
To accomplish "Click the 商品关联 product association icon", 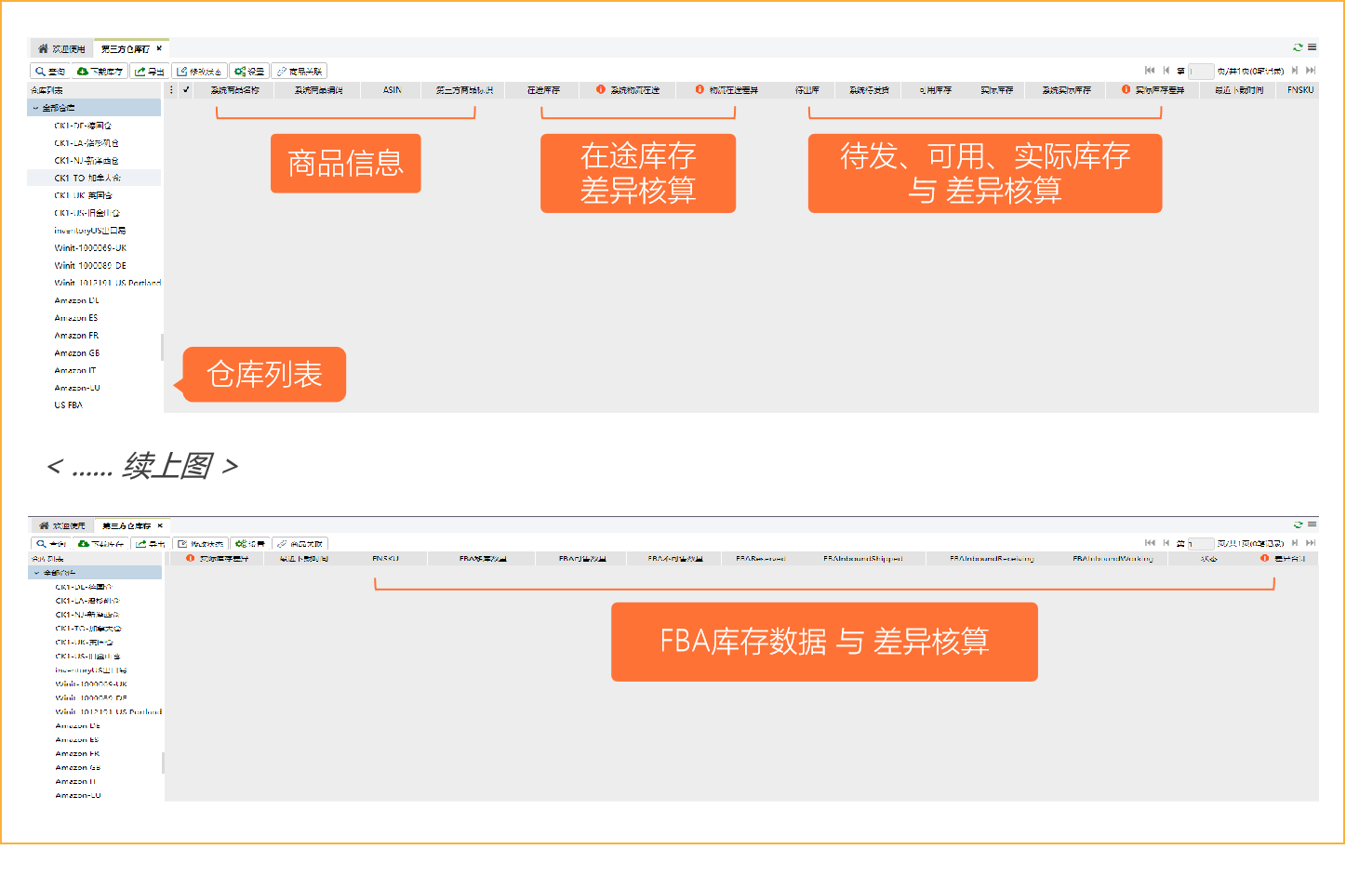I will tap(281, 71).
